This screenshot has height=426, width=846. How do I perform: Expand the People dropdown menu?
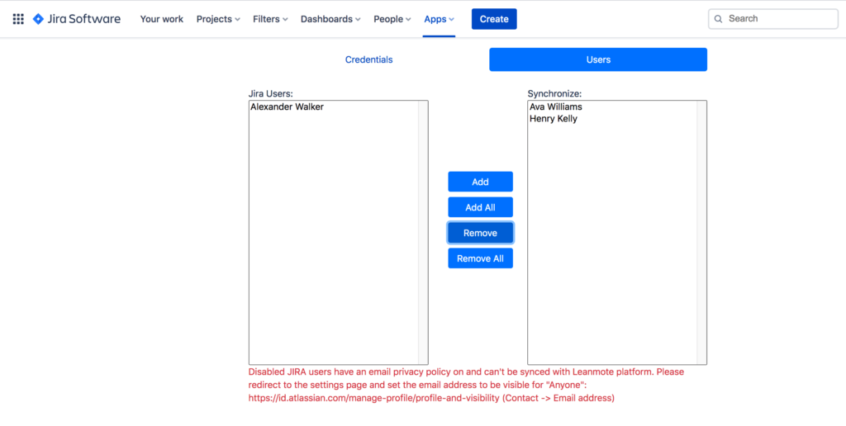392,19
